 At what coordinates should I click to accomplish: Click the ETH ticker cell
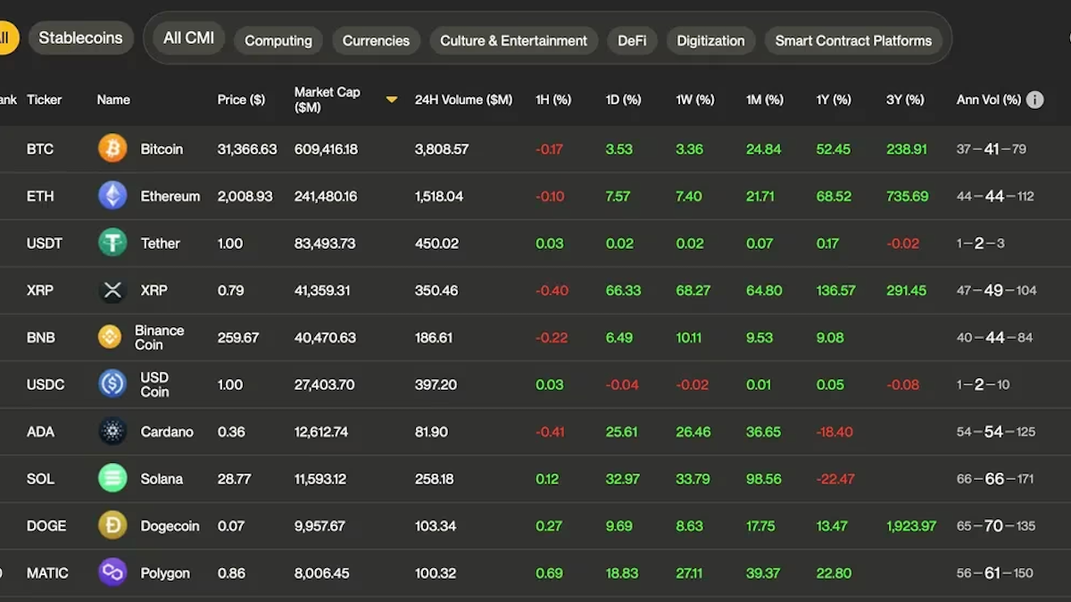tap(40, 196)
